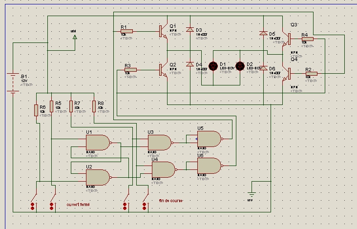Image resolution: width=357 pixels, height=229 pixels.
Task: Select NAND gate U4
Action: (x=164, y=169)
